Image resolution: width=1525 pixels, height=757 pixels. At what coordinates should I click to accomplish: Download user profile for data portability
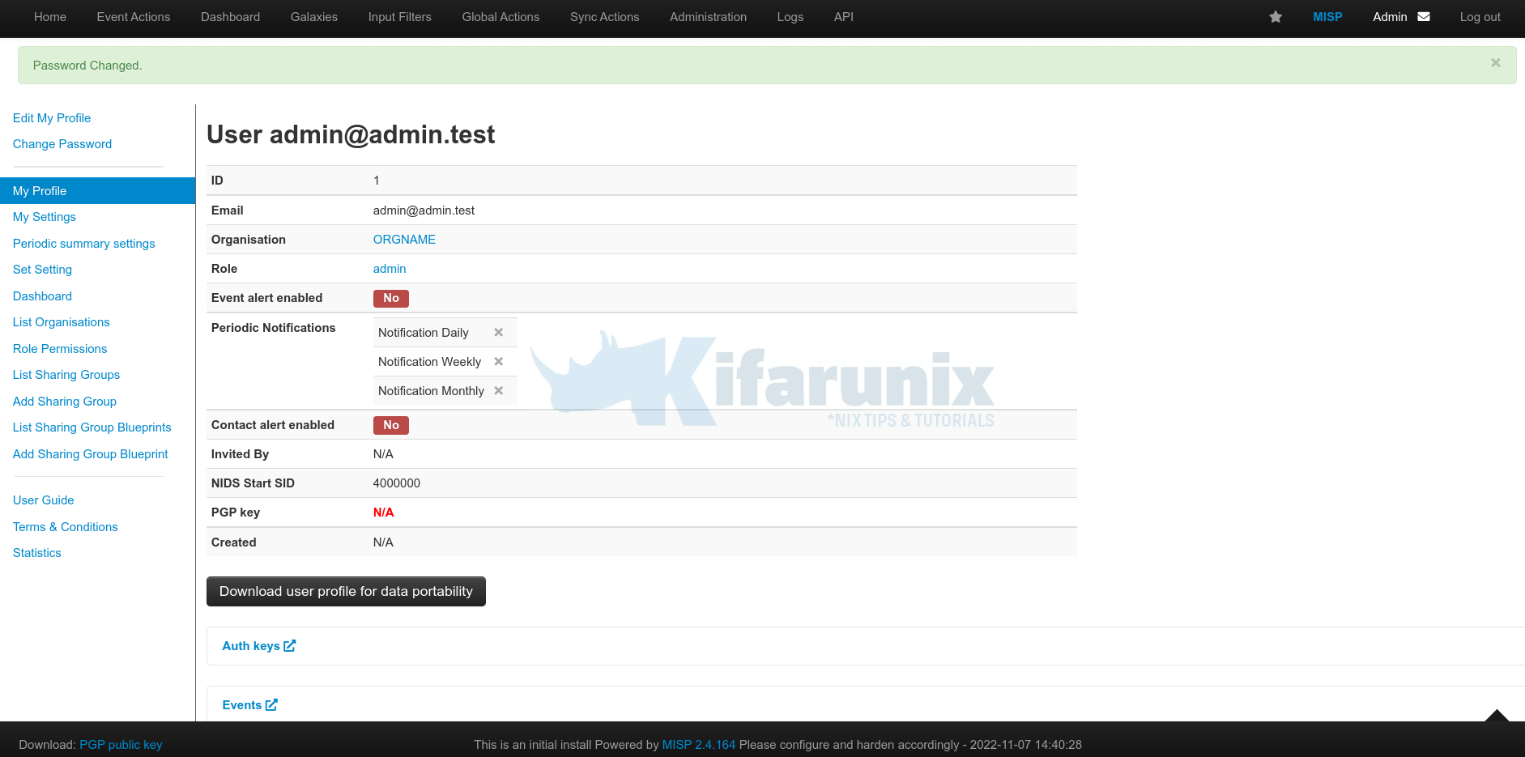pos(346,591)
